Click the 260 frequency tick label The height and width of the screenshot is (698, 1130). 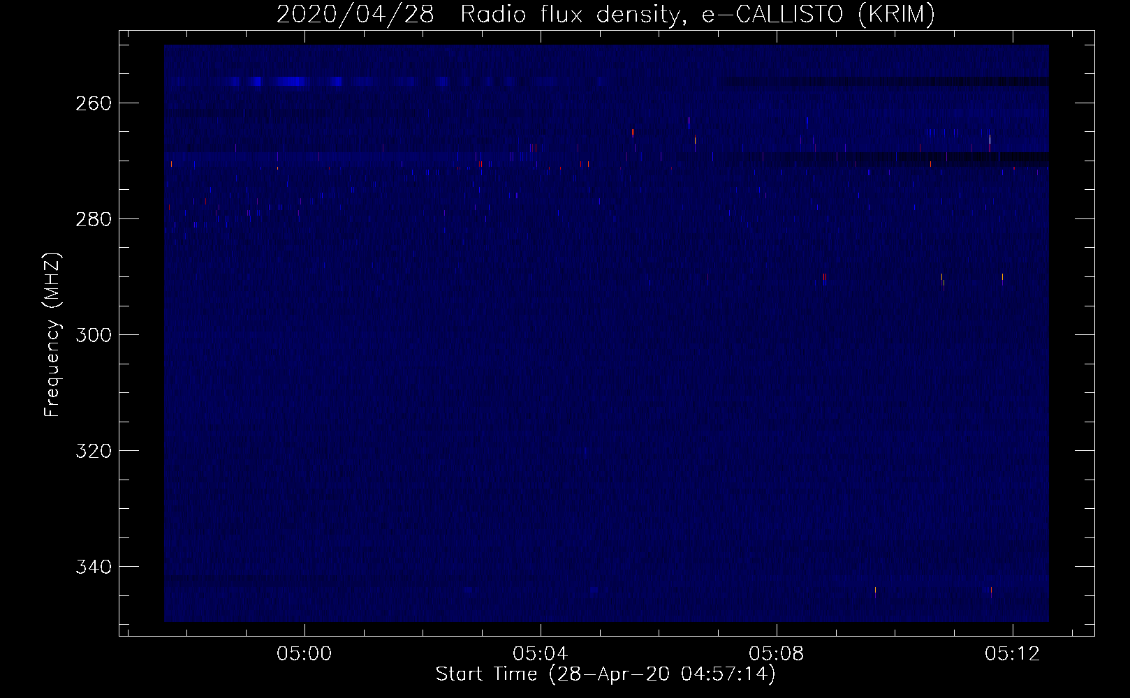click(93, 103)
